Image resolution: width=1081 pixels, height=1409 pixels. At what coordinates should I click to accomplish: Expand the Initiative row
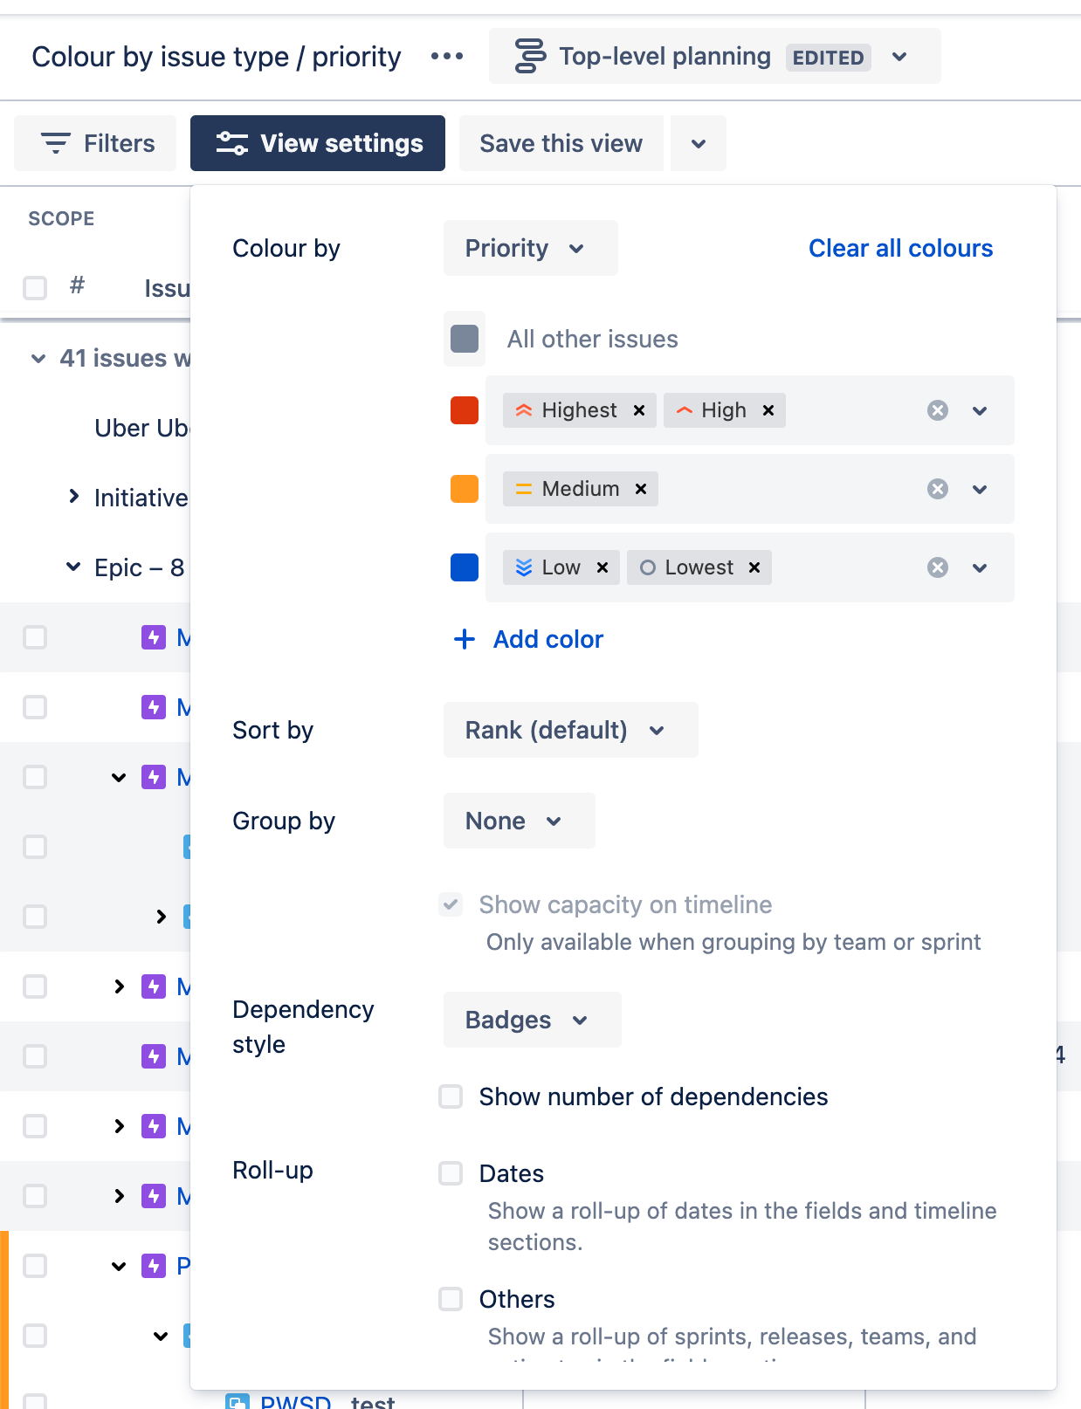[x=74, y=497]
